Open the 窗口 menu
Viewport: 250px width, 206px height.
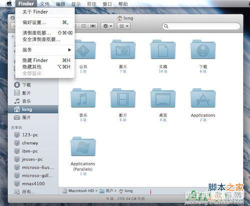(x=107, y=4)
